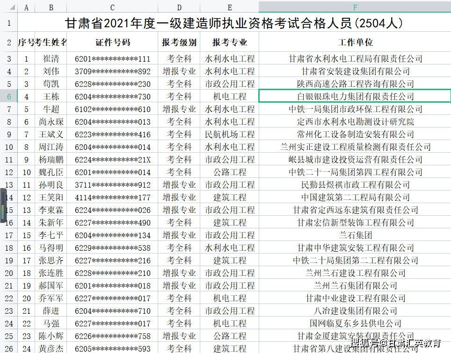Select column B header
Viewport: 451px width, 353px height.
pos(51,7)
